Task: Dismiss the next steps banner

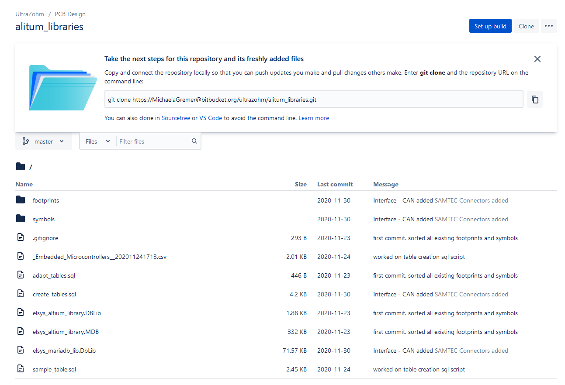Action: point(537,58)
